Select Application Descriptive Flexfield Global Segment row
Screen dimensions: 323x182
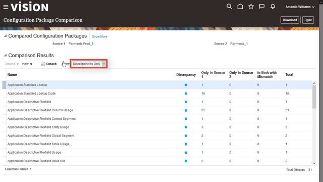pos(157,136)
